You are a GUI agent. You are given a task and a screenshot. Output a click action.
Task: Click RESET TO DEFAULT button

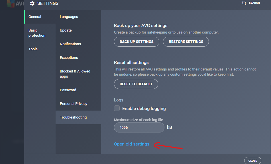coord(136,84)
